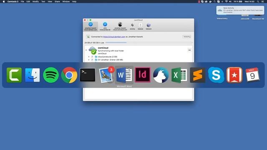Select Finder in the app switcher
The image size is (267, 150).
(x=33, y=75)
